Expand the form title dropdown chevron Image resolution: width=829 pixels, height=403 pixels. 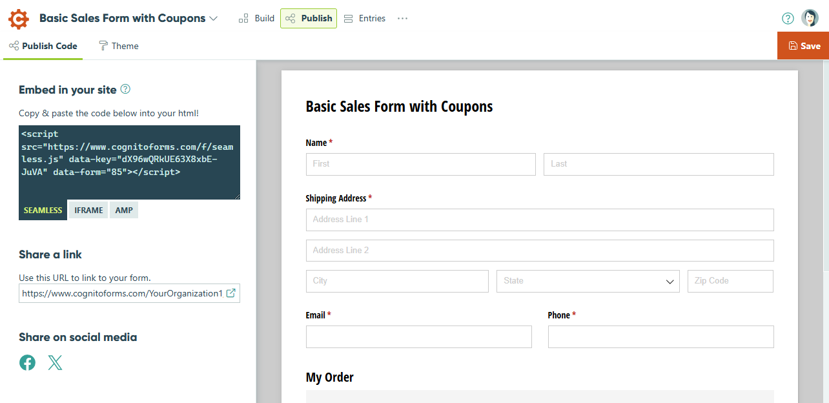[214, 19]
